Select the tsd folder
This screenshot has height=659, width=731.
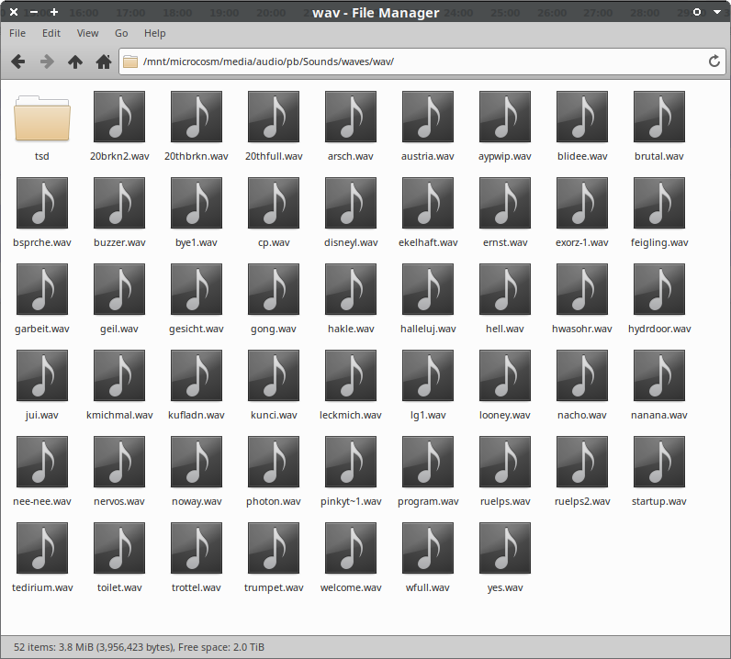pyautogui.click(x=42, y=117)
